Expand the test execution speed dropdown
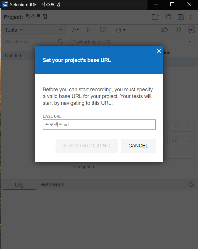This screenshot has width=198, height=249. point(120,30)
